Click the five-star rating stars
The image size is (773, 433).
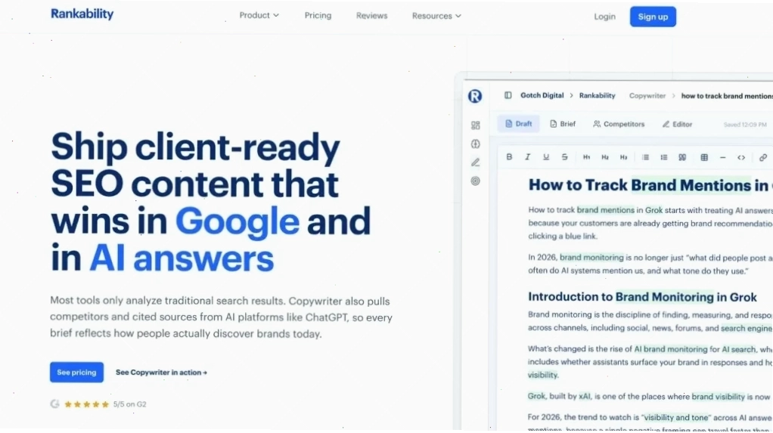[x=86, y=404]
